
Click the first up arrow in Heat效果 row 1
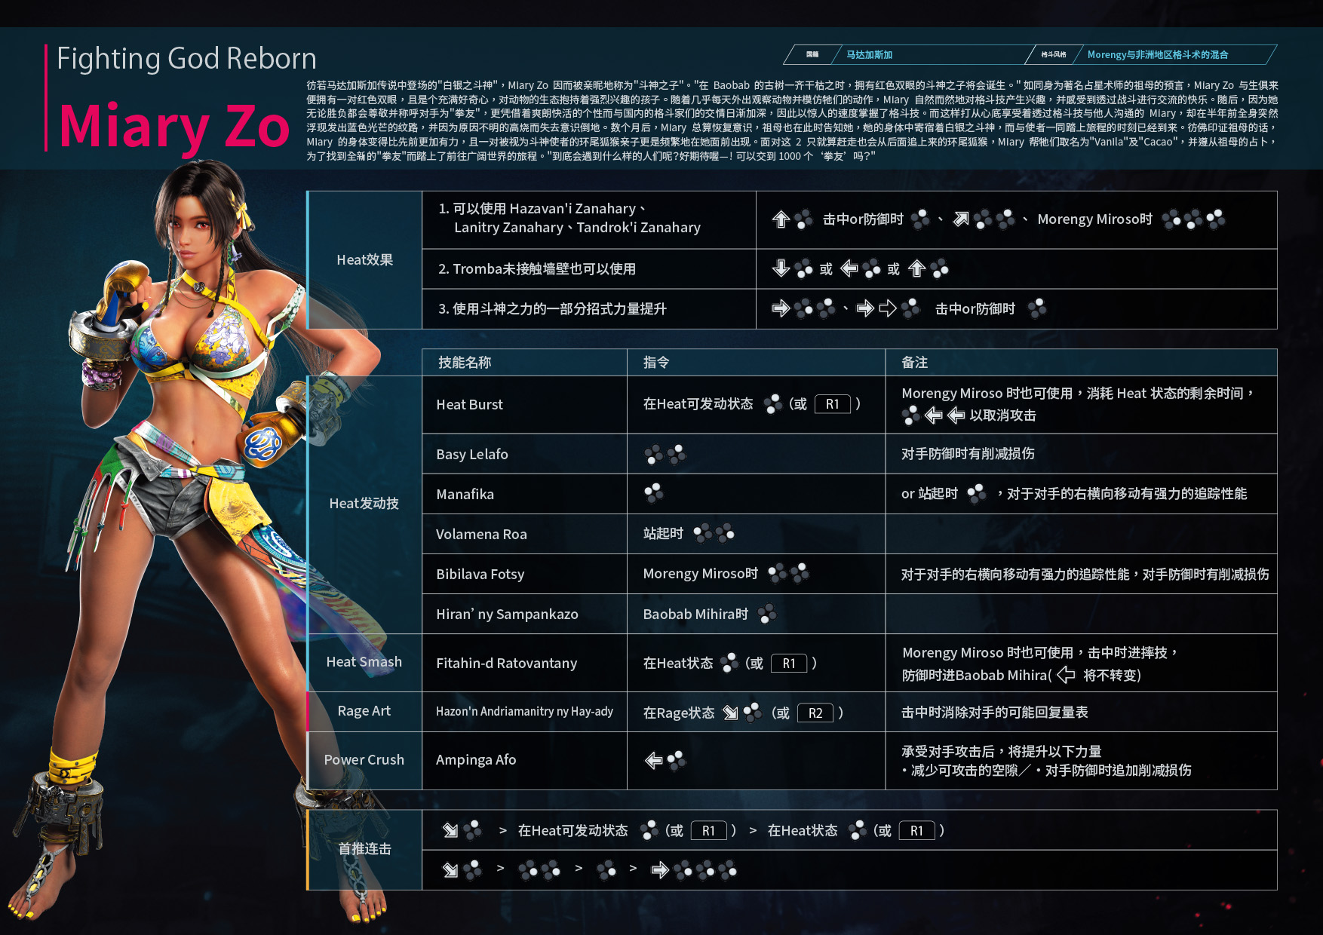[x=781, y=219]
